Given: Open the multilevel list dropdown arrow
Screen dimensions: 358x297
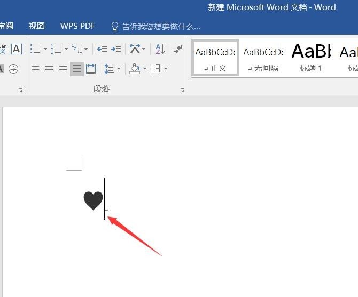Looking at the screenshot, I should point(86,49).
